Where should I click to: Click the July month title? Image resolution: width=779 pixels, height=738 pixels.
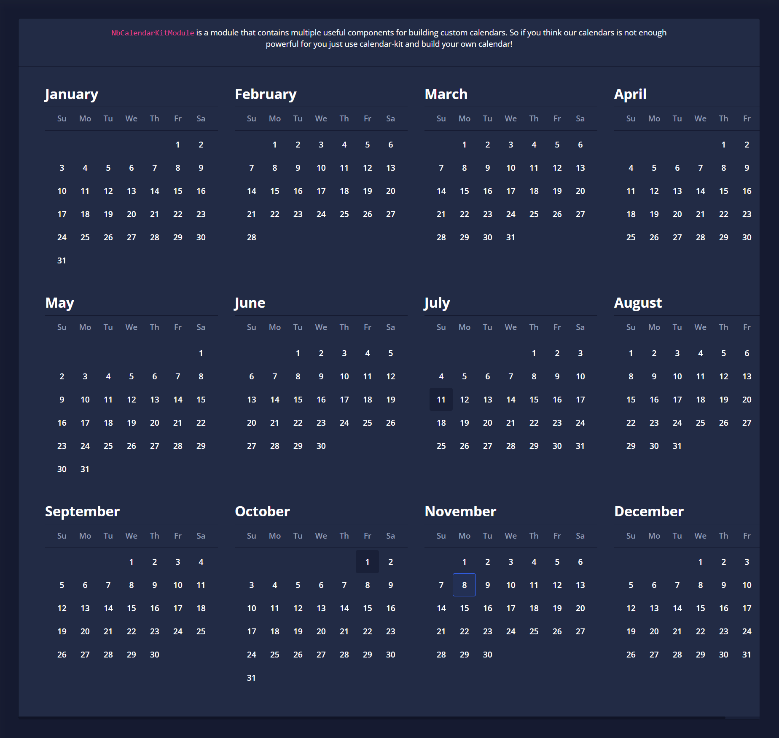437,303
